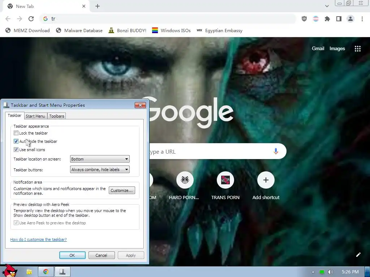Viewport: 370px width, 277px height.
Task: Open the folder icon on the taskbar
Action: pyautogui.click(x=29, y=272)
